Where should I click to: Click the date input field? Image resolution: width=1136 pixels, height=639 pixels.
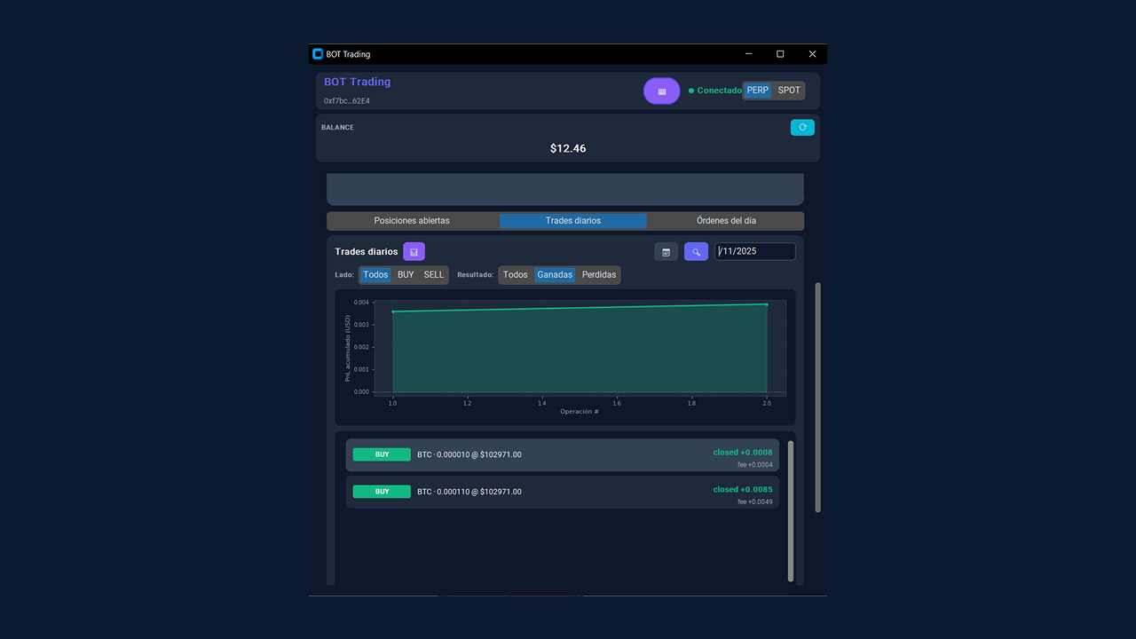pos(754,252)
